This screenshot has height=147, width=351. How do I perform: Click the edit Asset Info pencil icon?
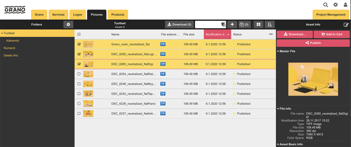click(x=346, y=25)
